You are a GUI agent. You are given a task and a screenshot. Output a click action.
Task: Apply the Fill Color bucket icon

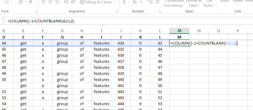click(20, 2)
